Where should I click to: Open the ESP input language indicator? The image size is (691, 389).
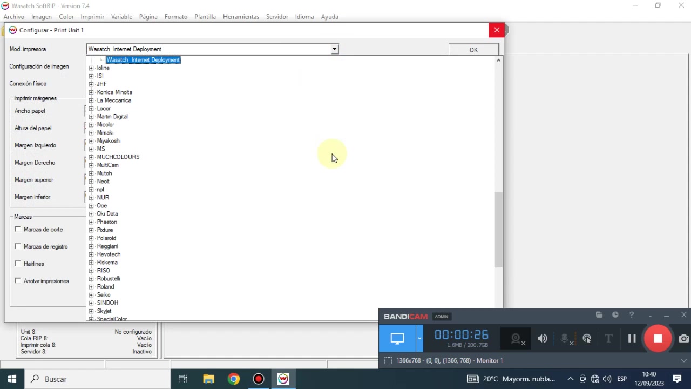click(x=621, y=379)
